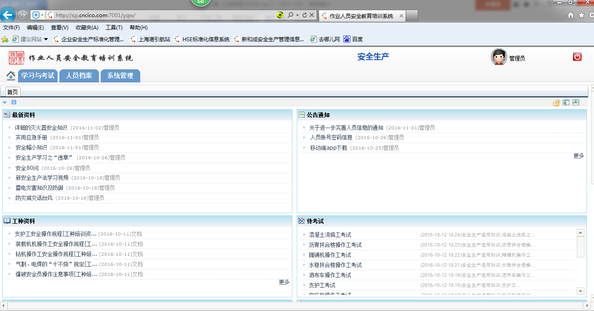Click the IE back arrow button
Screen dimensions: 594x311
click(x=8, y=15)
